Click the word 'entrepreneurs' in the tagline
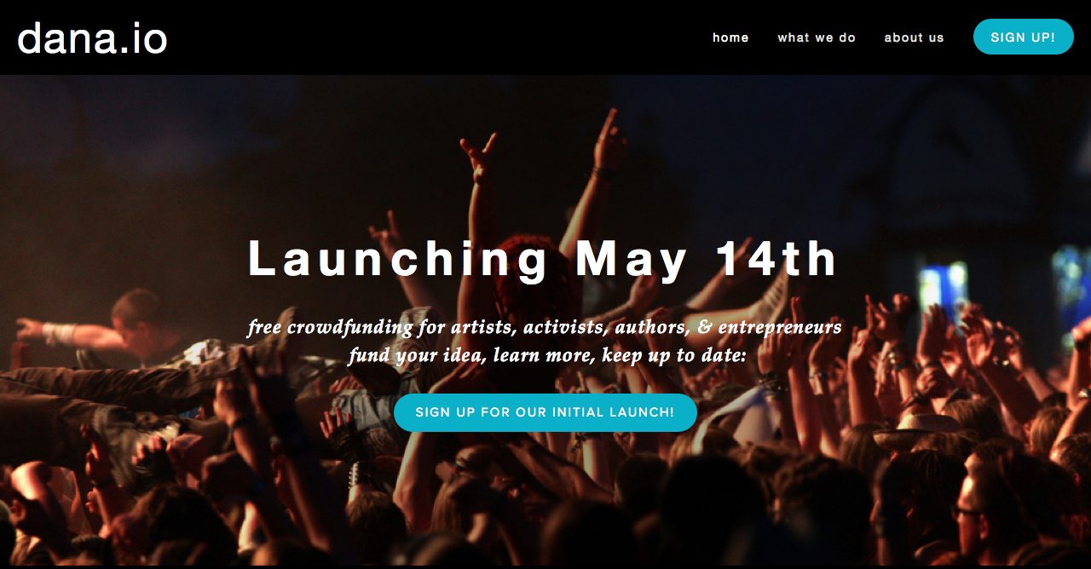Screen dimensions: 1091x569 click(780, 327)
